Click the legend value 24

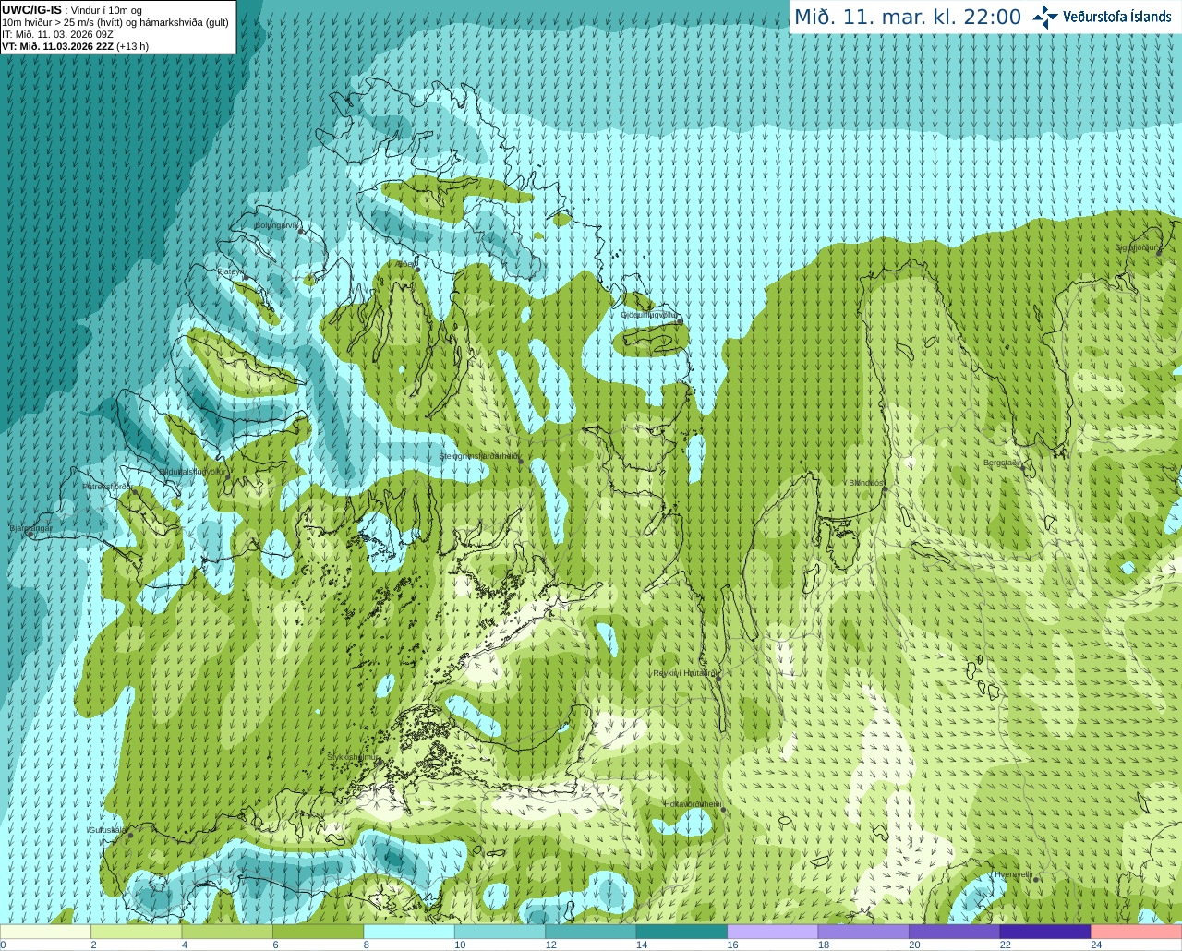pyautogui.click(x=1096, y=945)
